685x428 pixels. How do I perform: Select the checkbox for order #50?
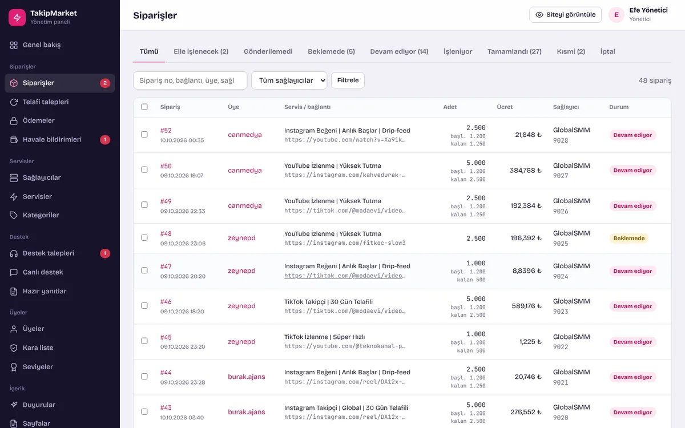(x=144, y=170)
